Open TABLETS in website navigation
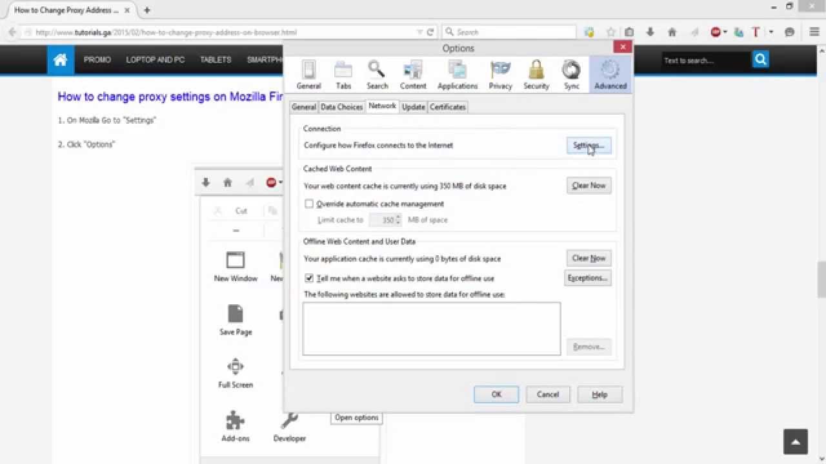 216,60
